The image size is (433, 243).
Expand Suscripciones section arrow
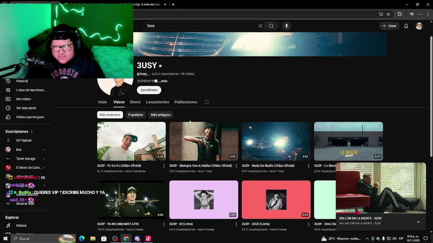[32, 132]
